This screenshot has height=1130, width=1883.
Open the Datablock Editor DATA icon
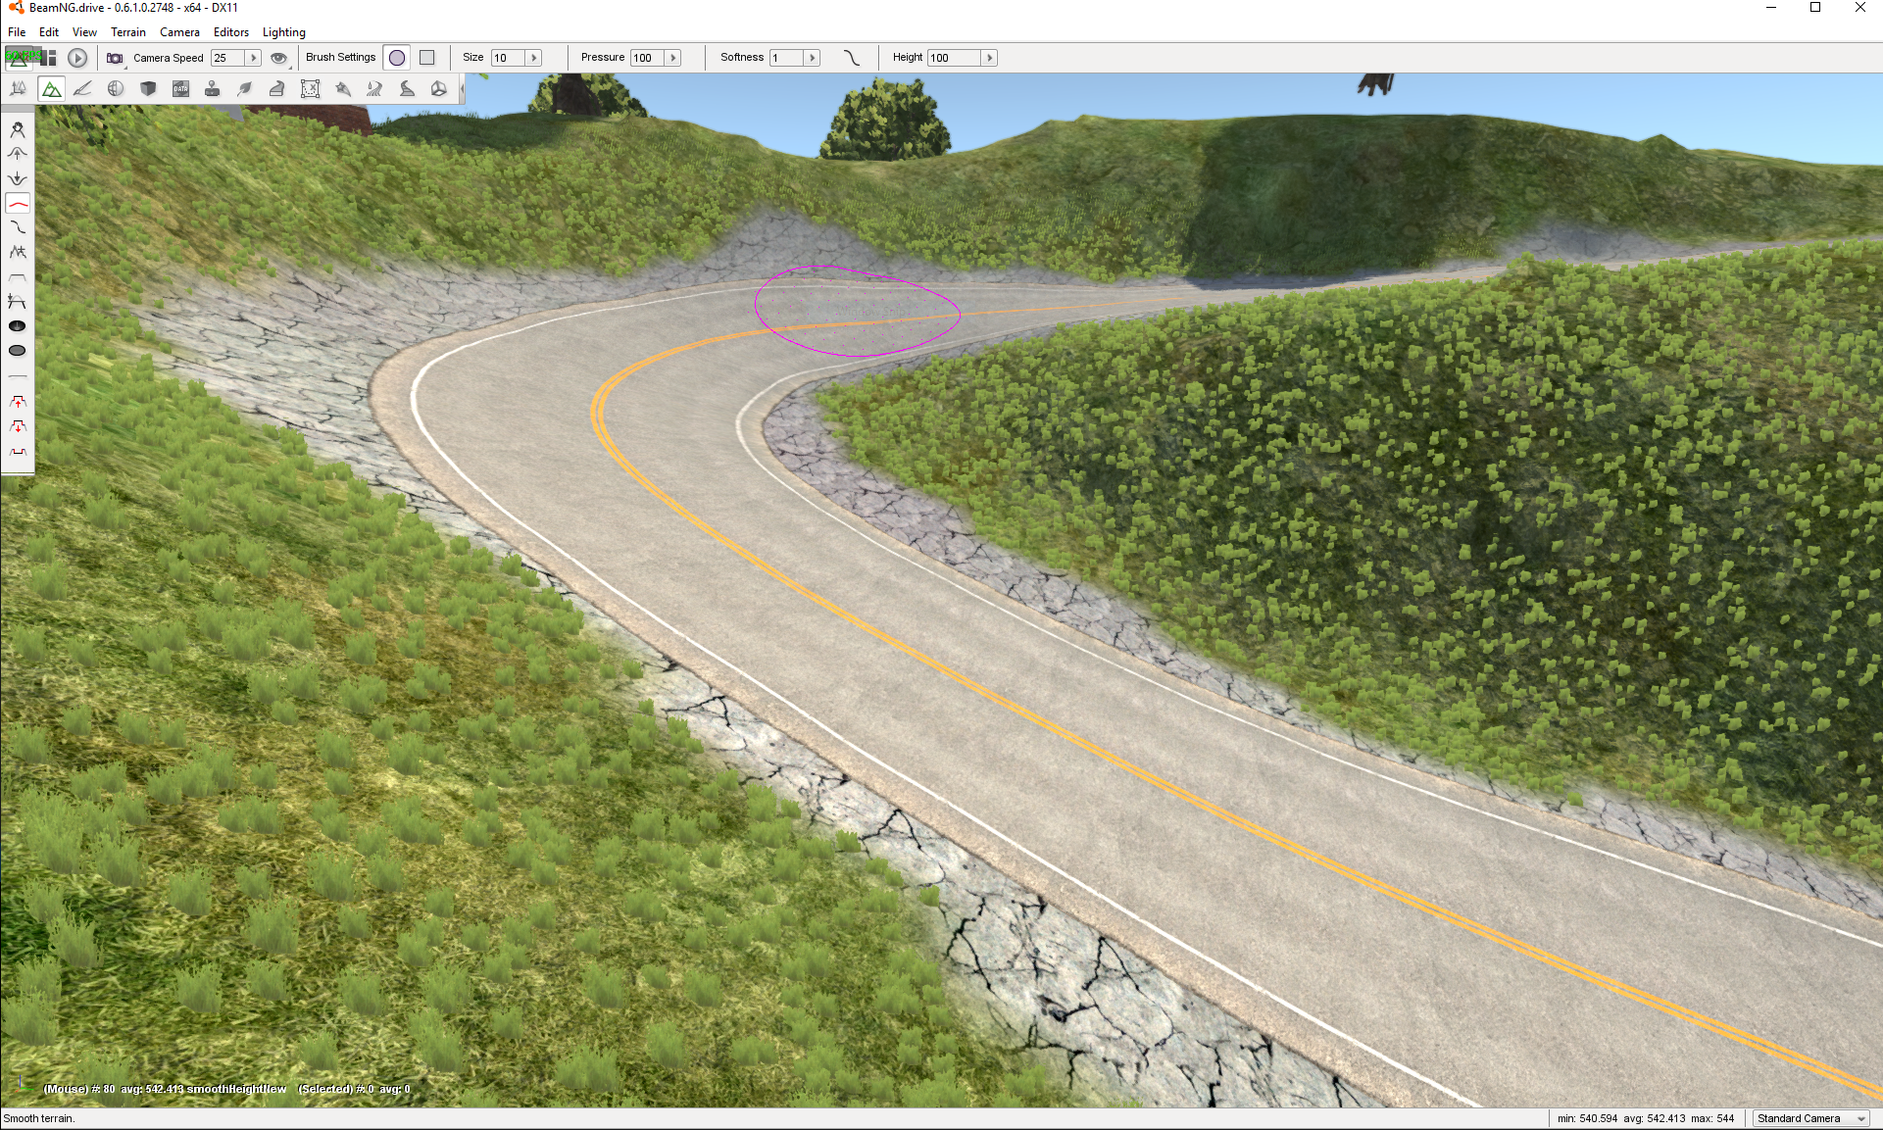[180, 89]
